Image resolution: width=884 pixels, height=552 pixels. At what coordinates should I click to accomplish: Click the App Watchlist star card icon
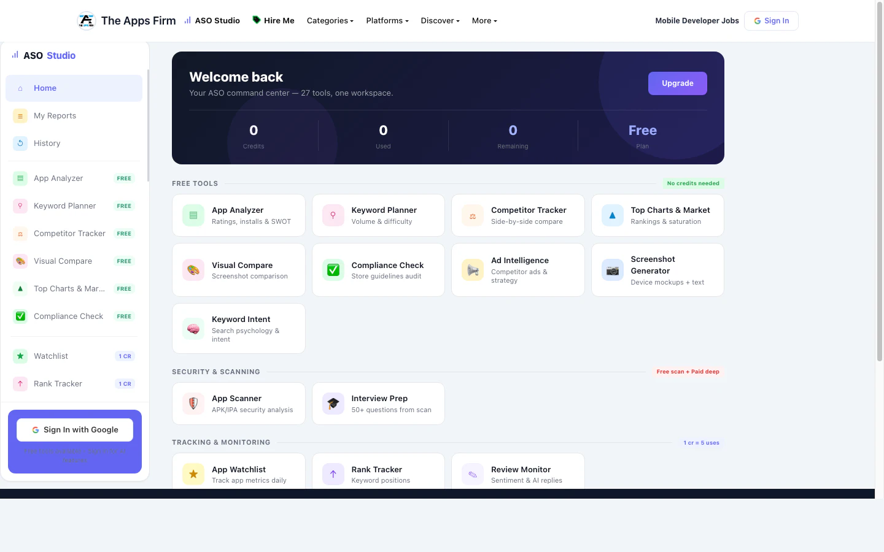pos(193,474)
